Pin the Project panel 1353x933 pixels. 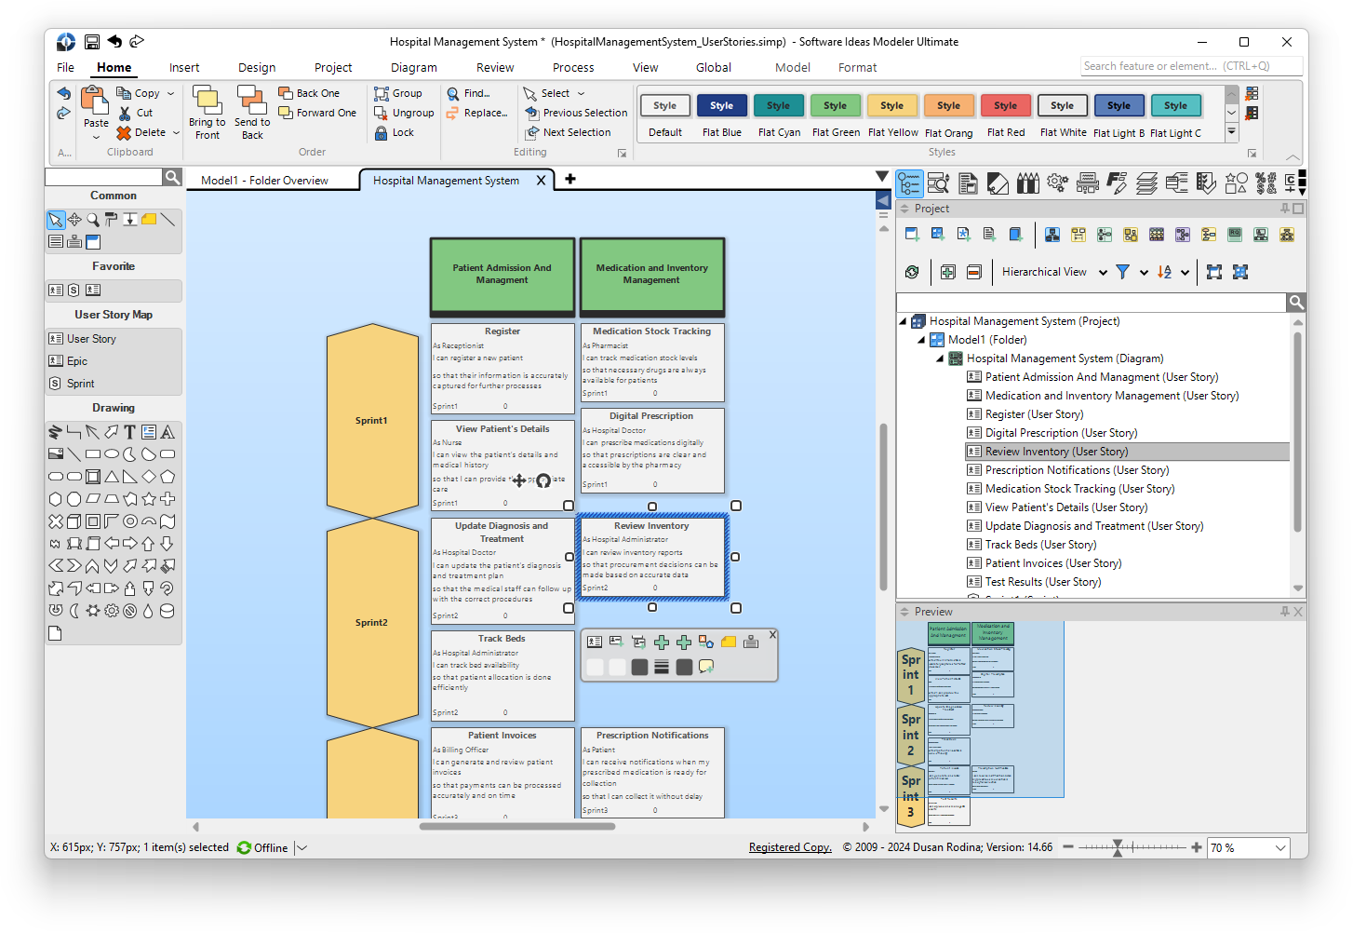click(x=1285, y=209)
